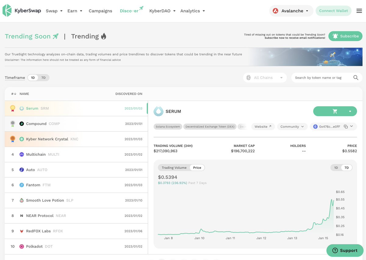Click the Compound token icon
The width and height of the screenshot is (366, 260).
22,124
